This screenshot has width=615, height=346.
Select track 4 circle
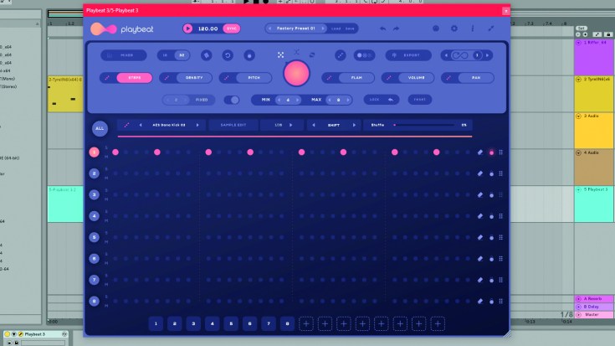click(94, 216)
